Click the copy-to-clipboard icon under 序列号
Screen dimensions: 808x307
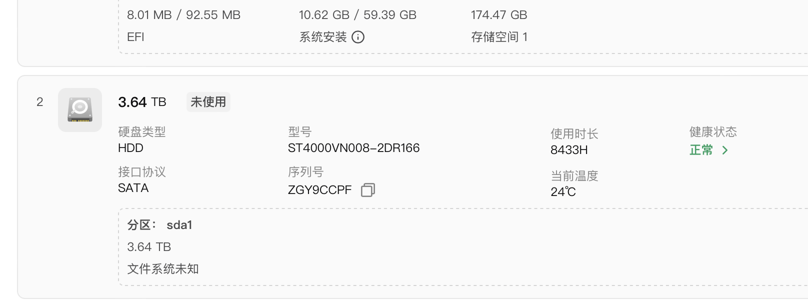point(368,190)
